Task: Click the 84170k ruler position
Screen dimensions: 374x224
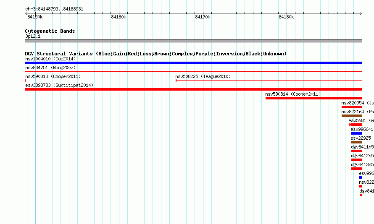Action: click(203, 17)
